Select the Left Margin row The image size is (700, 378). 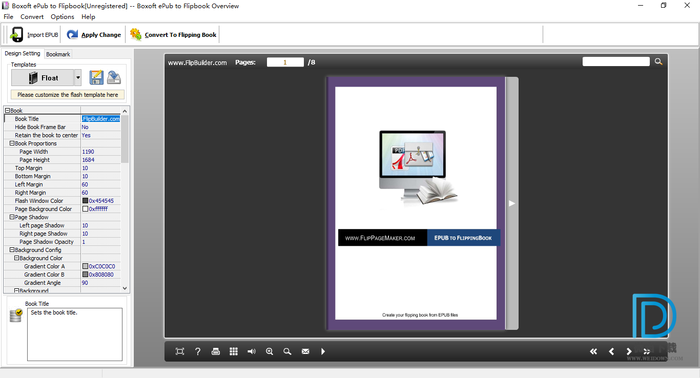coord(63,184)
